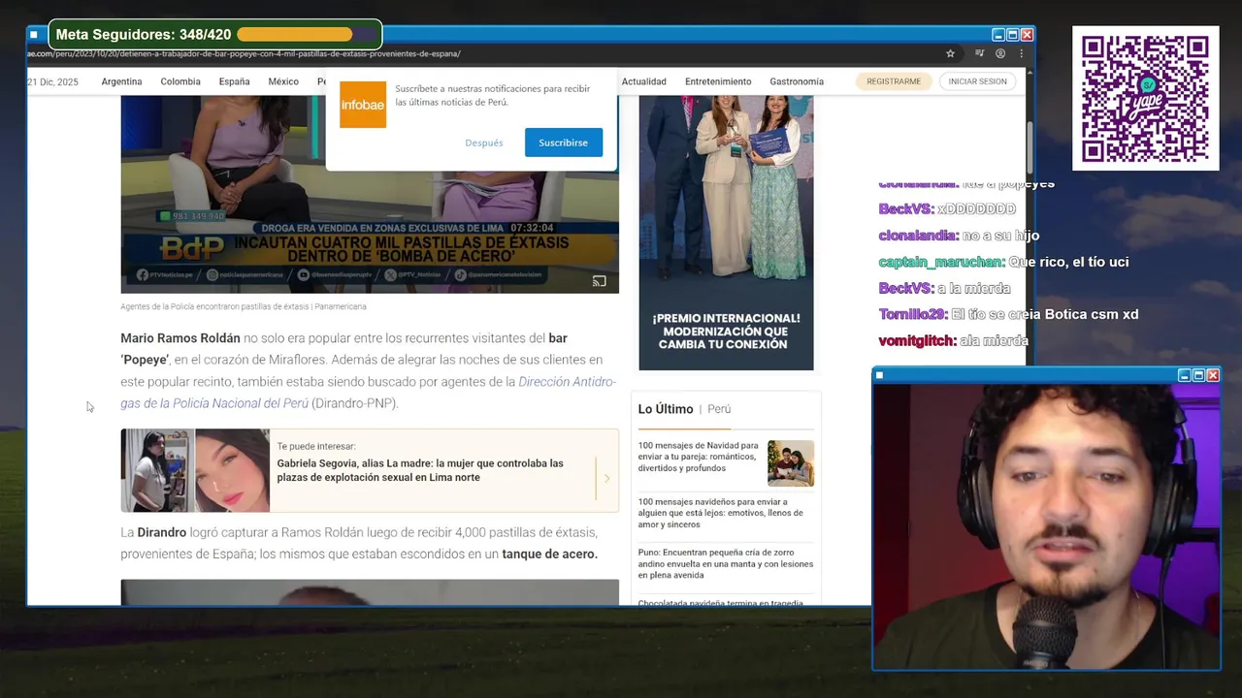The height and width of the screenshot is (698, 1242).
Task: Go to the Actualidad section
Action: [x=643, y=81]
